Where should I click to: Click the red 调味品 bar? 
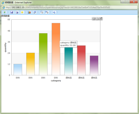81,60
